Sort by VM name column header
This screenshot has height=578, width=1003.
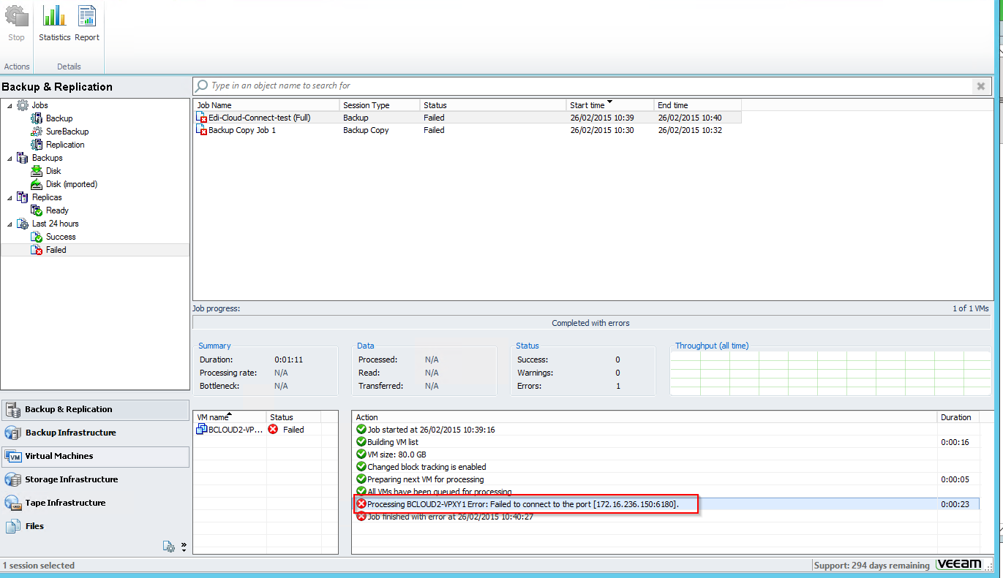tap(230, 417)
